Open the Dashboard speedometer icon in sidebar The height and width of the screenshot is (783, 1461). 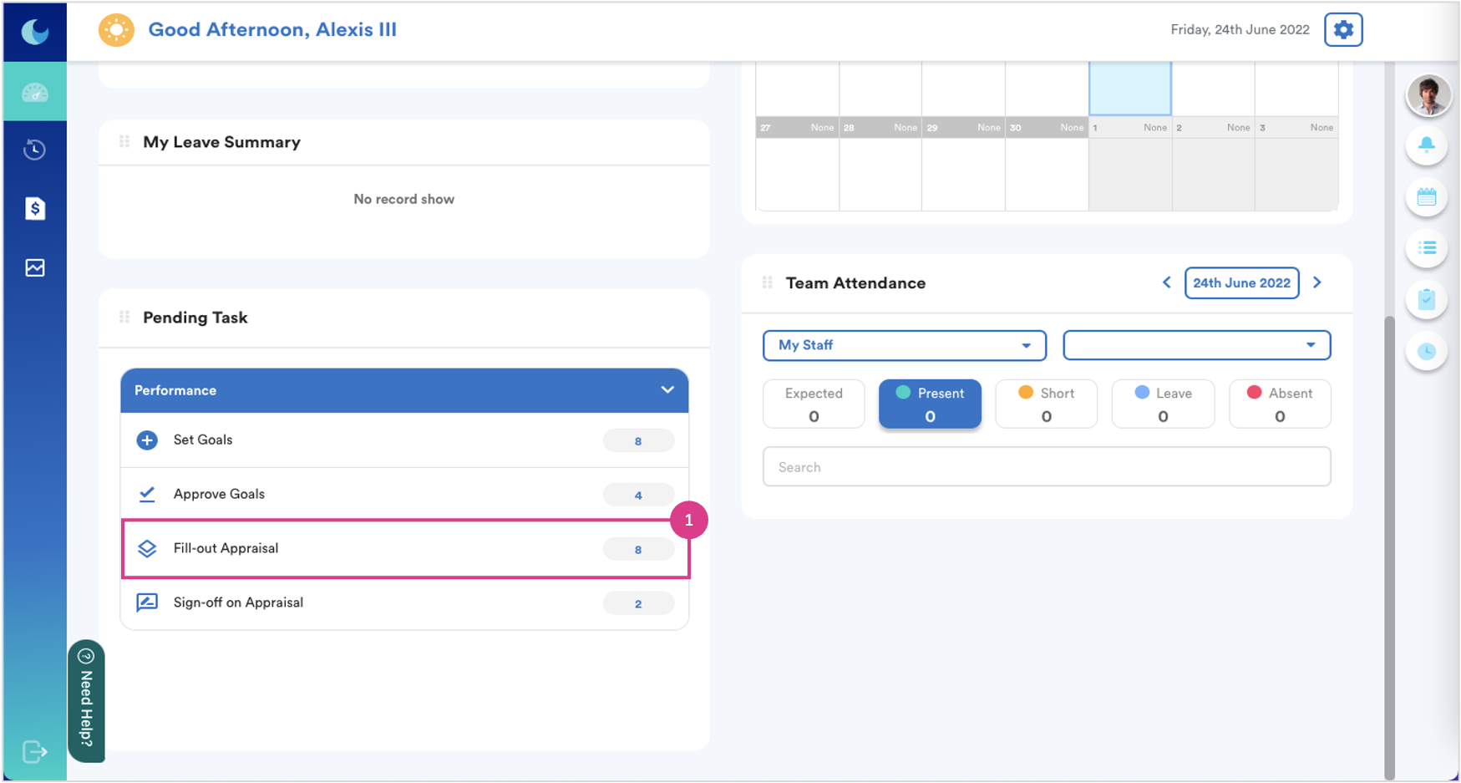click(34, 91)
